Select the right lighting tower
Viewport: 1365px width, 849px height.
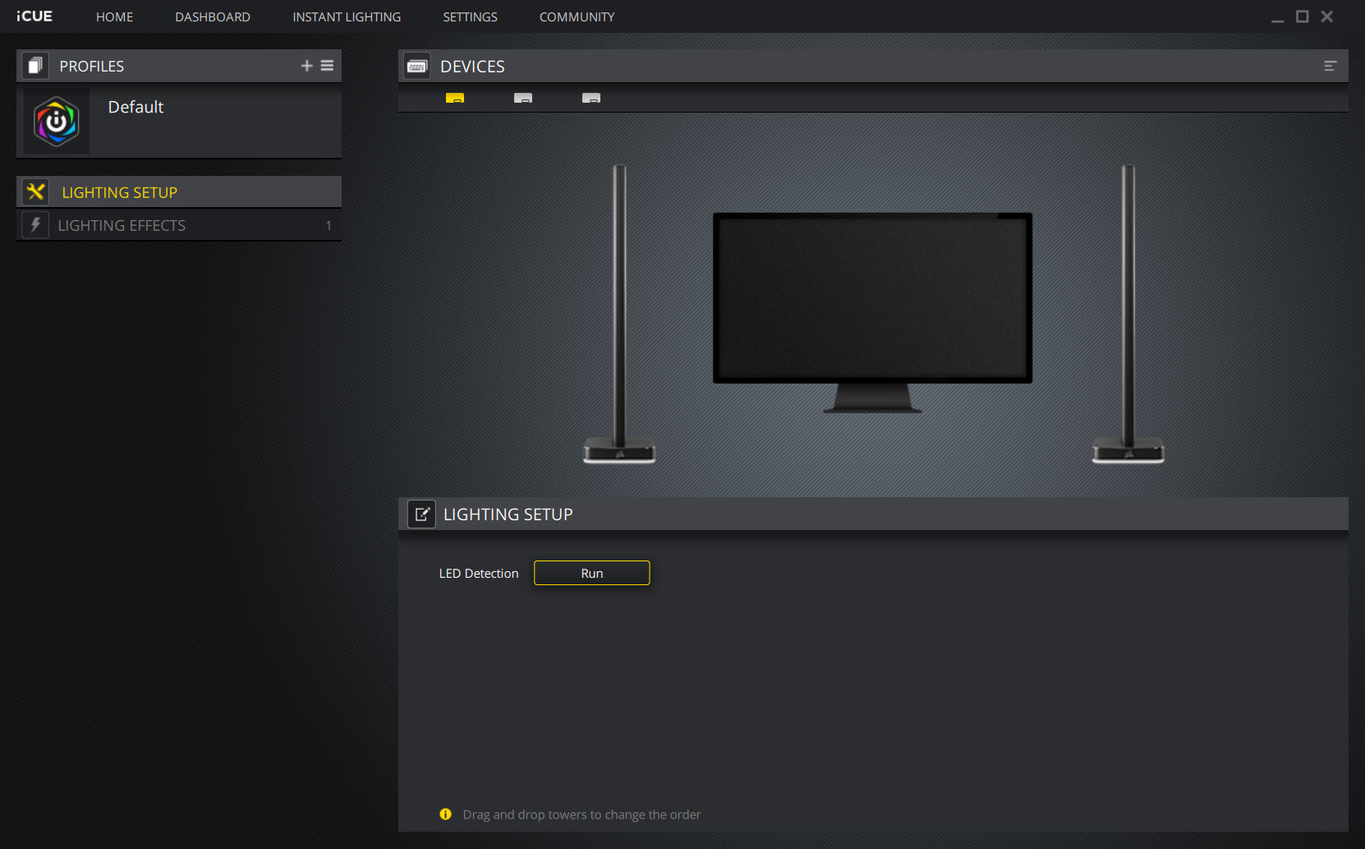(1128, 314)
